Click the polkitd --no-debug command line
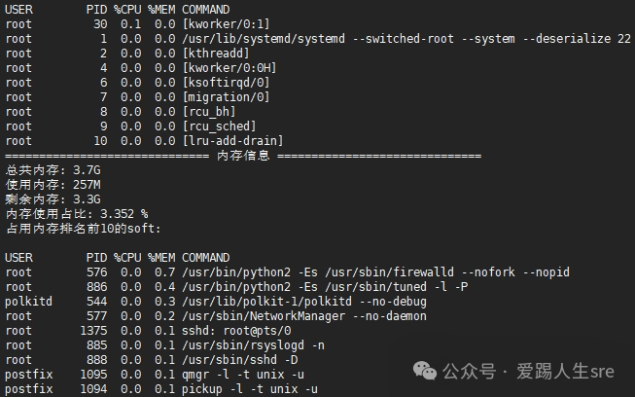 (x=216, y=302)
